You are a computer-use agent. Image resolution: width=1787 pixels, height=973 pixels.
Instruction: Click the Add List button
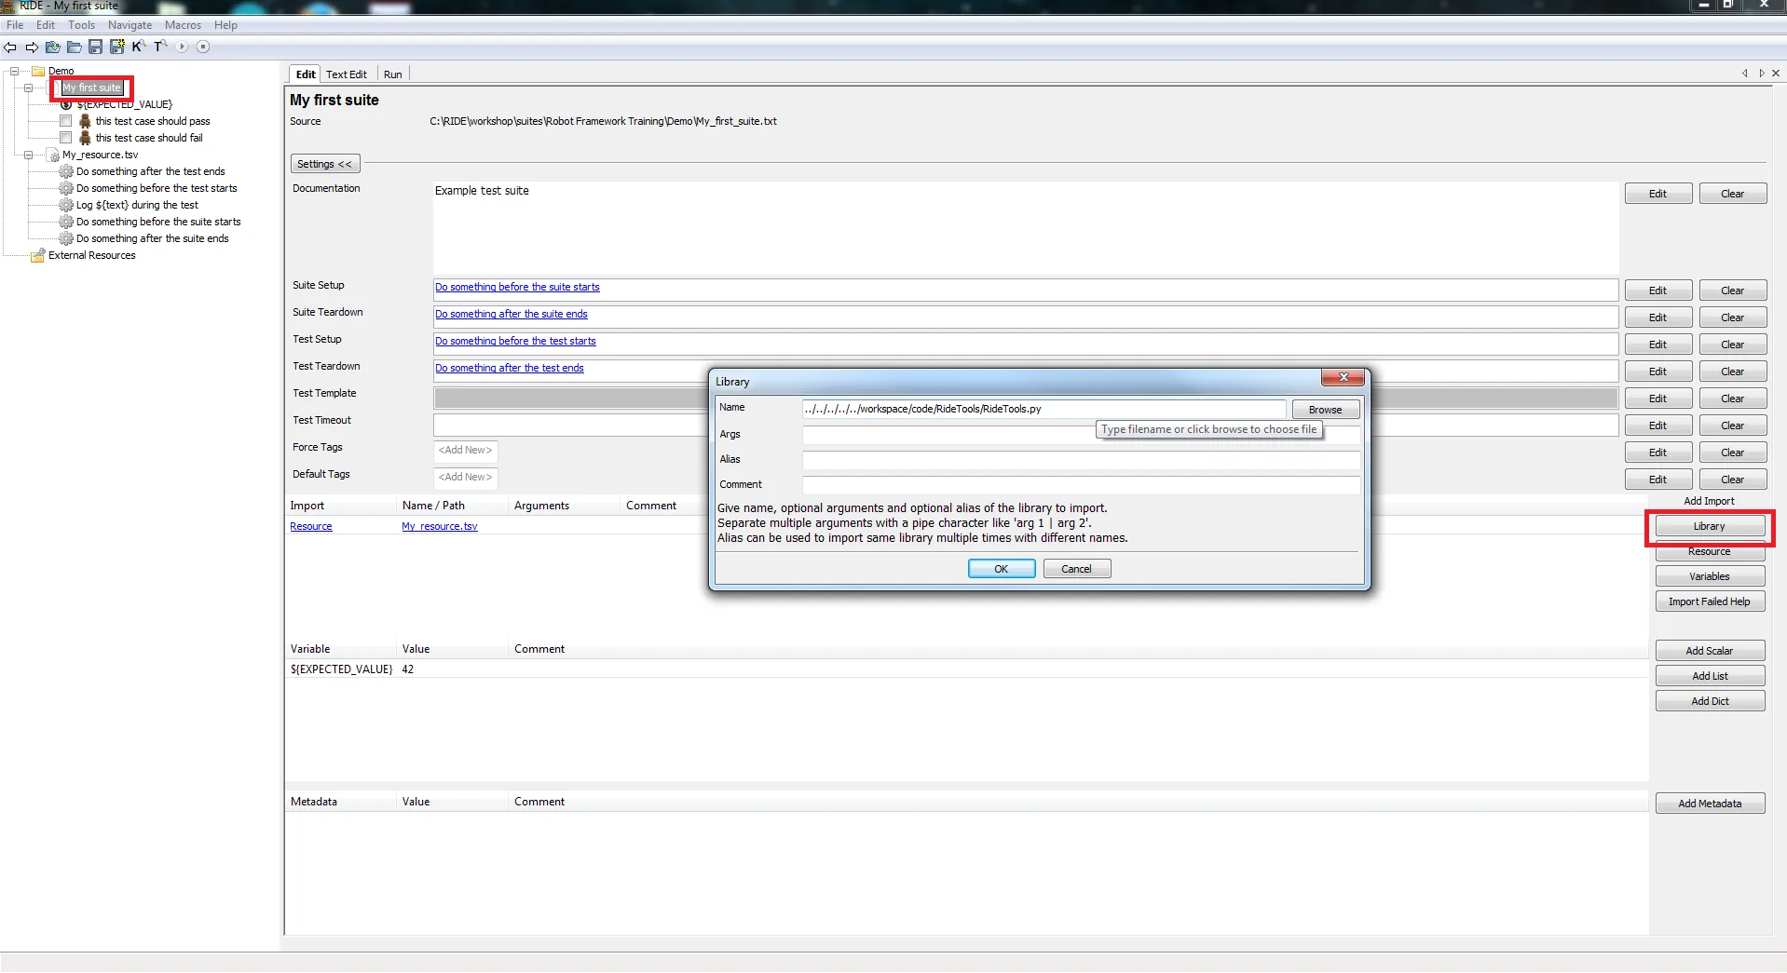(x=1710, y=676)
